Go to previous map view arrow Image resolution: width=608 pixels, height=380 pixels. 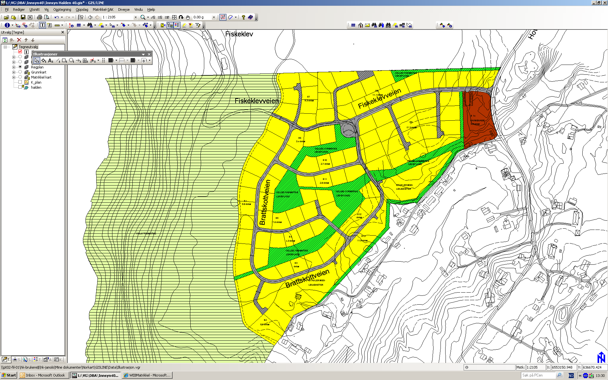pyautogui.click(x=90, y=17)
